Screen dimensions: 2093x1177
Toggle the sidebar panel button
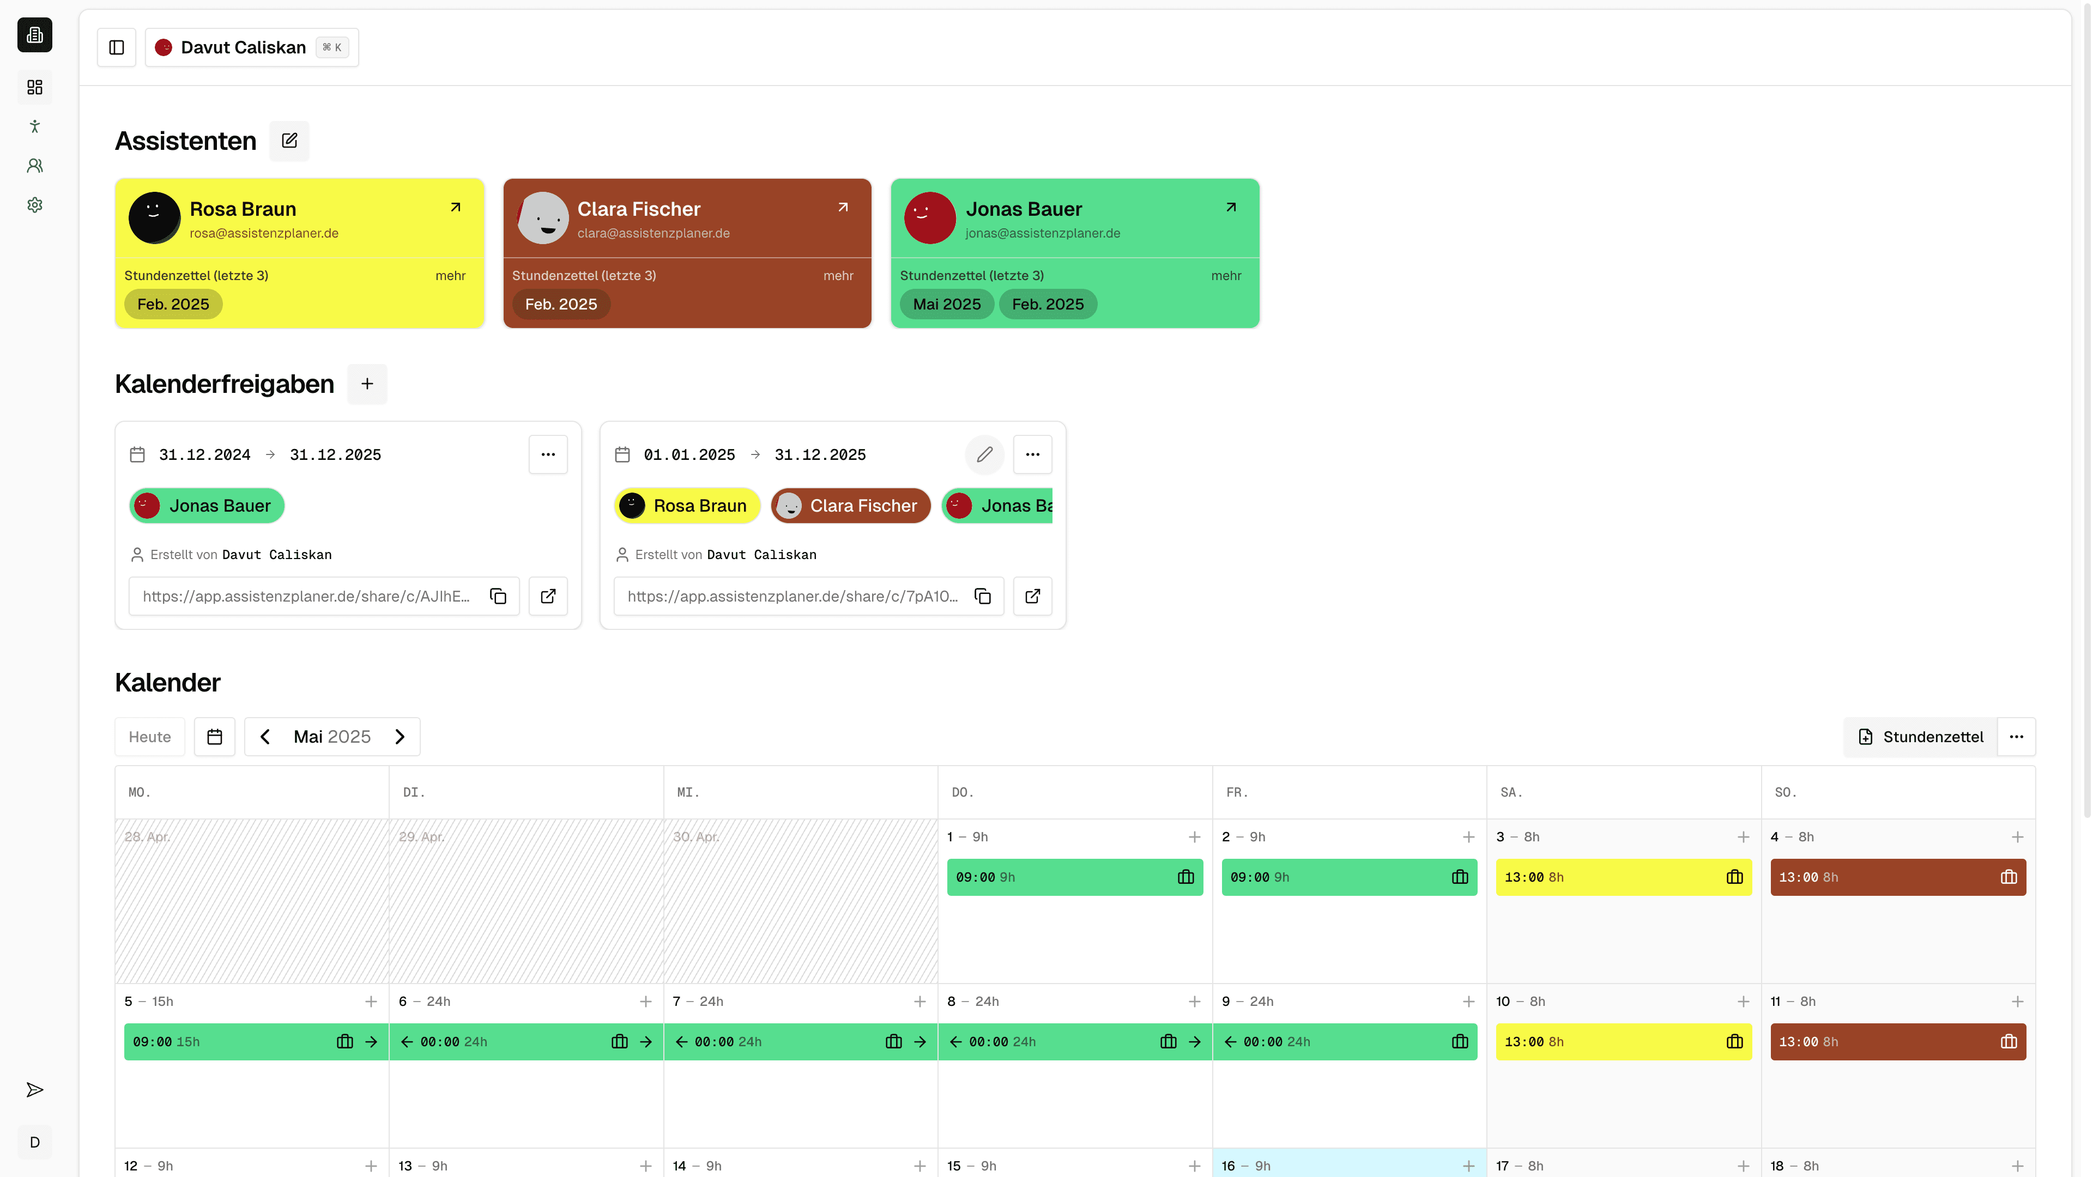(116, 47)
